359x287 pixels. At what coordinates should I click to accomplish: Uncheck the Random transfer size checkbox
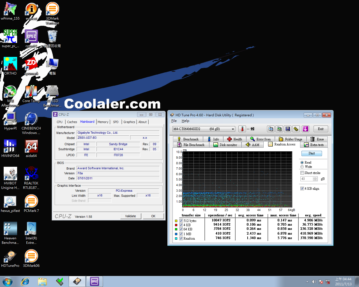(x=181, y=239)
